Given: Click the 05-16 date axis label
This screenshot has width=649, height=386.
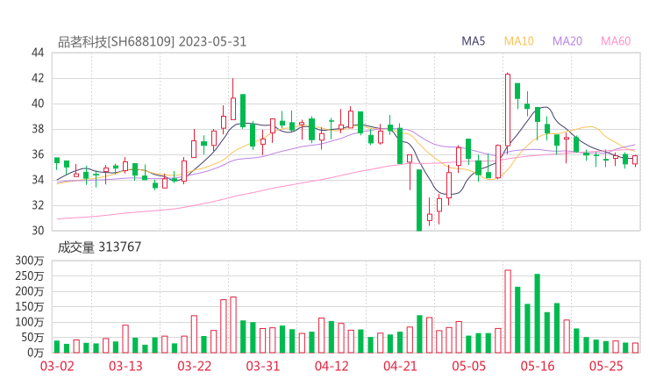Looking at the screenshot, I should [x=538, y=366].
